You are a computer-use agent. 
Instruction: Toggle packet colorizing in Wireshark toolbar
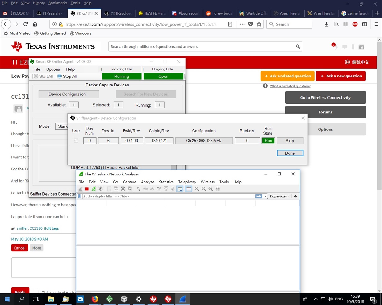click(188, 189)
